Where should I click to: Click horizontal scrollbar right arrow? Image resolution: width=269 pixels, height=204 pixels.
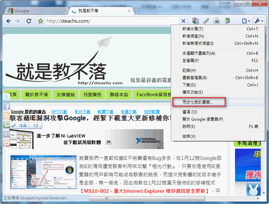tap(258, 199)
